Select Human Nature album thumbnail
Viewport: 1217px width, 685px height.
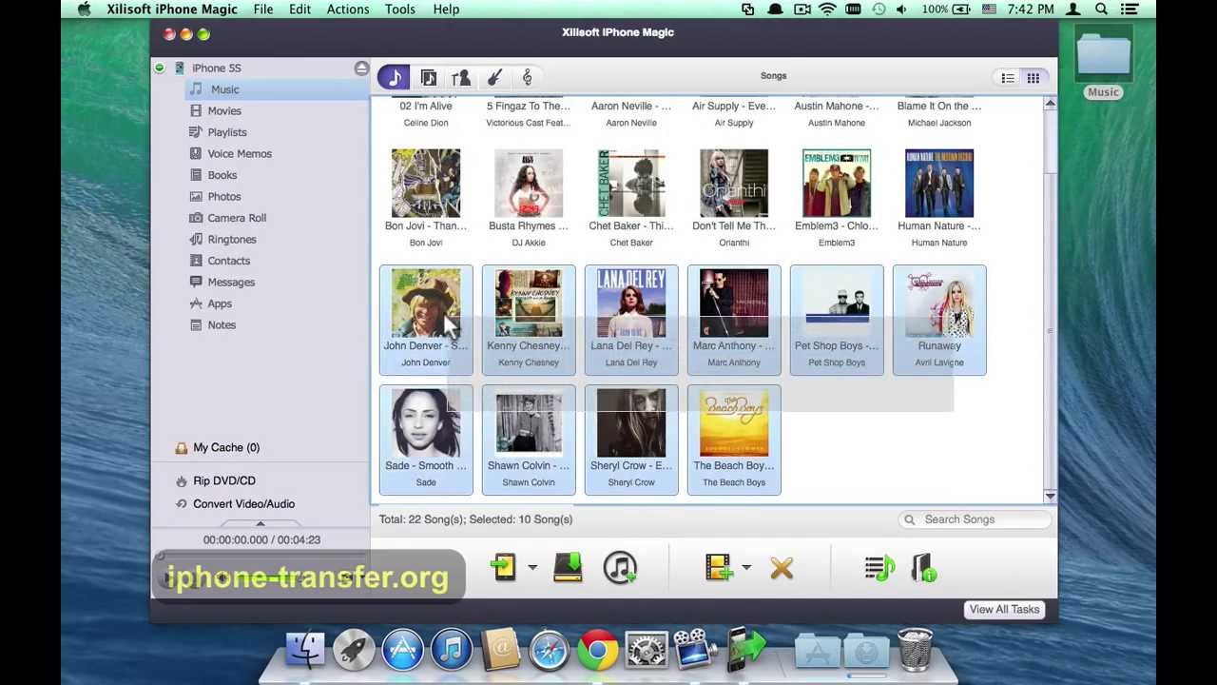click(x=939, y=184)
